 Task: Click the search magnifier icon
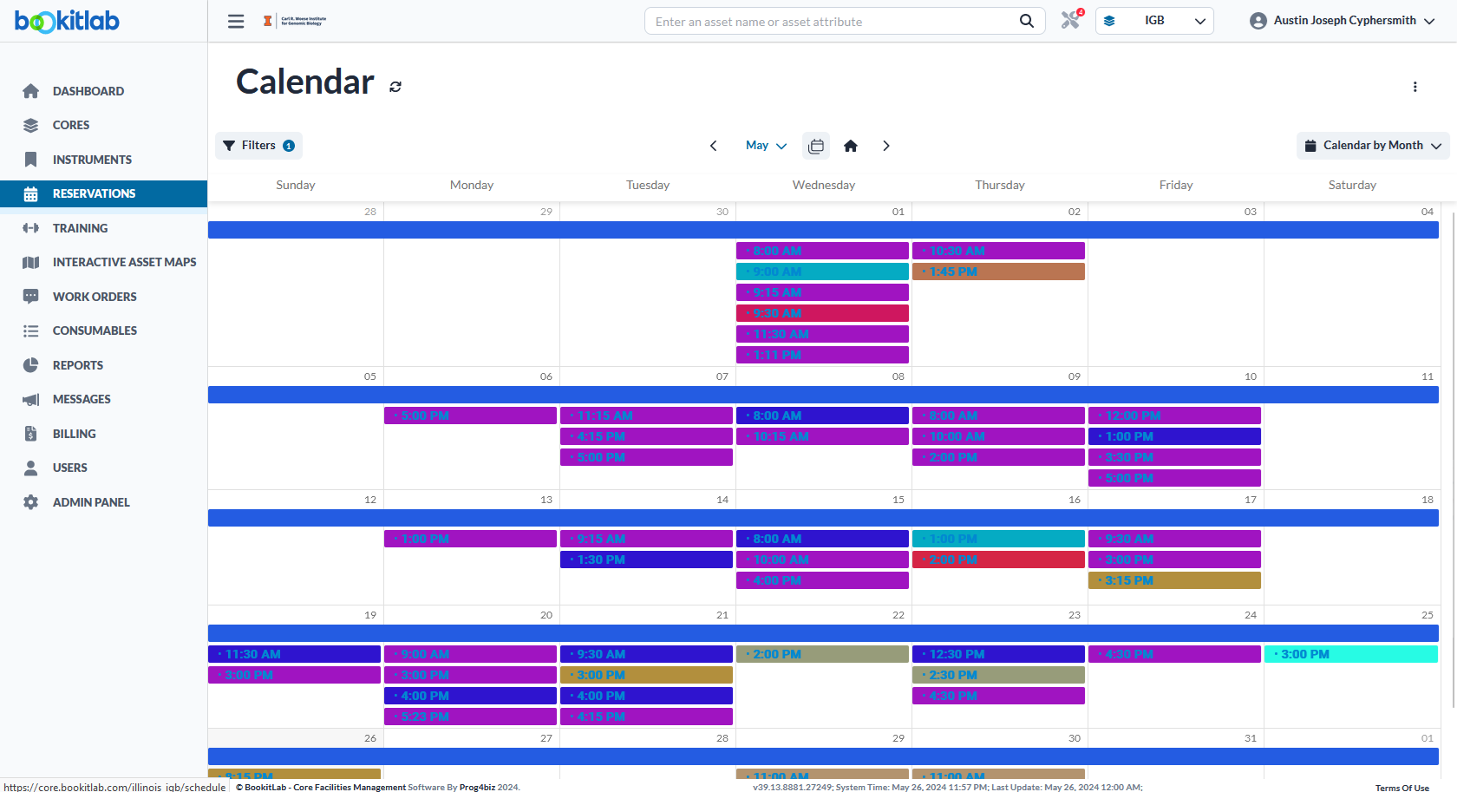pyautogui.click(x=1027, y=21)
